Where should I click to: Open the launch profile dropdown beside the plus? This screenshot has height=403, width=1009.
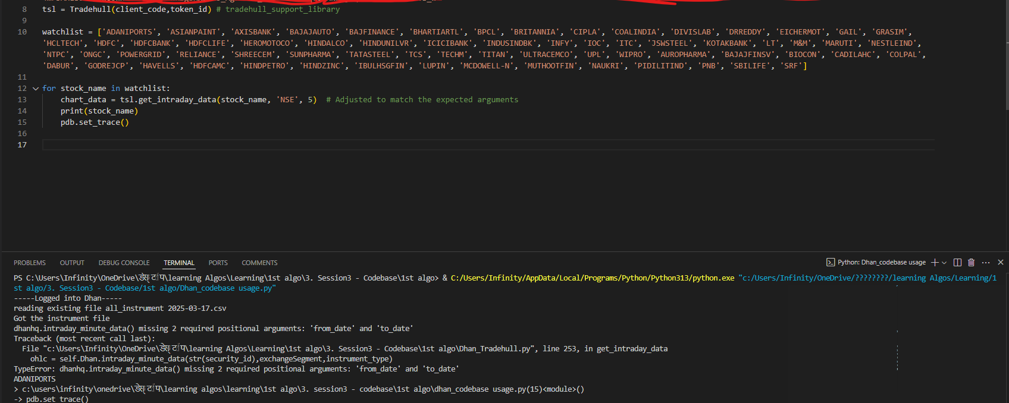pos(944,262)
